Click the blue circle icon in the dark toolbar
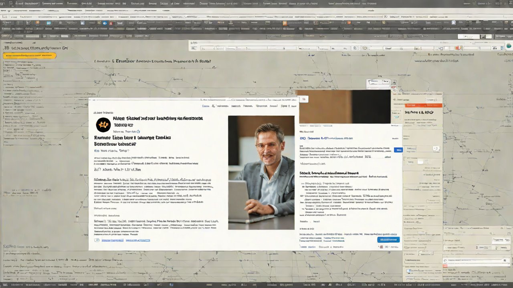This screenshot has width=513, height=288. 105,23
